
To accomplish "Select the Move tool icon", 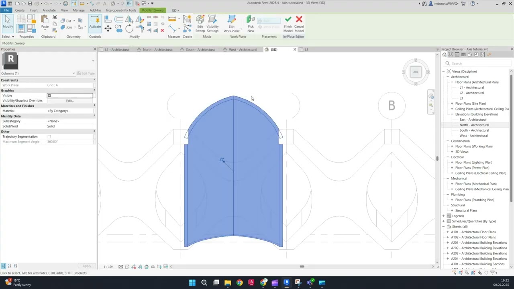I will pos(108,28).
